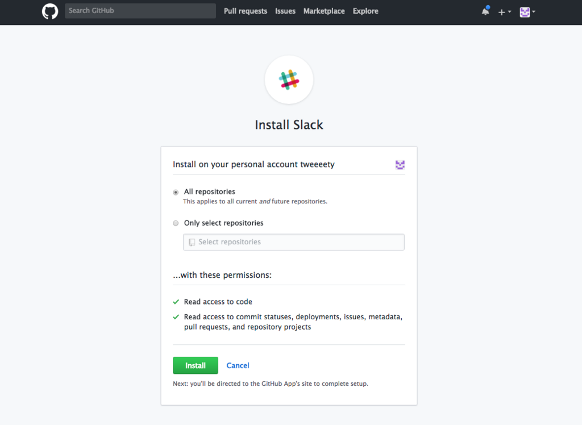This screenshot has height=425, width=582.
Task: Open the Select repositories dropdown
Action: point(293,242)
